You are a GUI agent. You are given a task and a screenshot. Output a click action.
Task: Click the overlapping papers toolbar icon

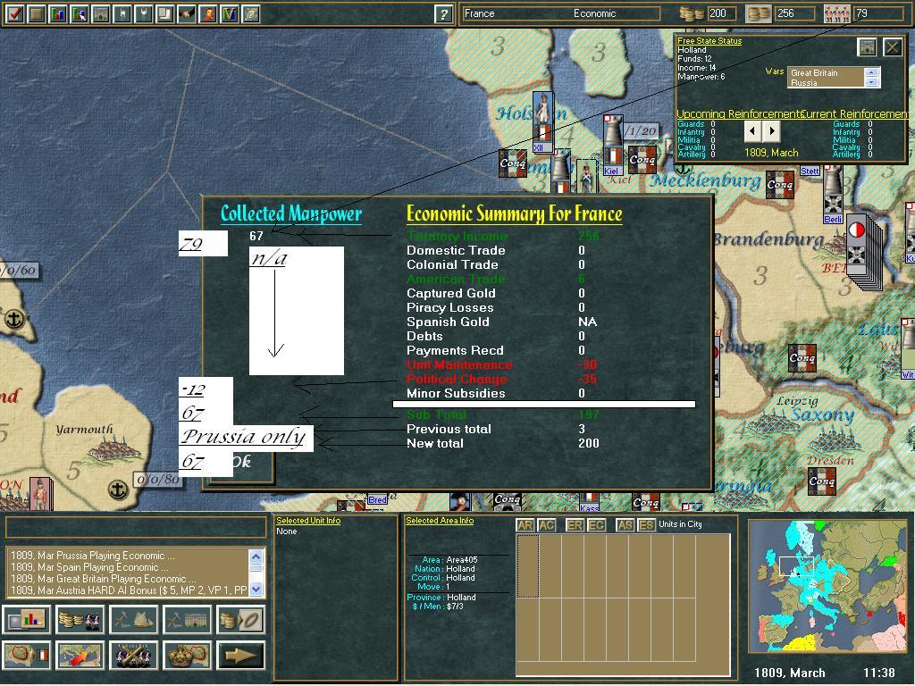(x=165, y=13)
